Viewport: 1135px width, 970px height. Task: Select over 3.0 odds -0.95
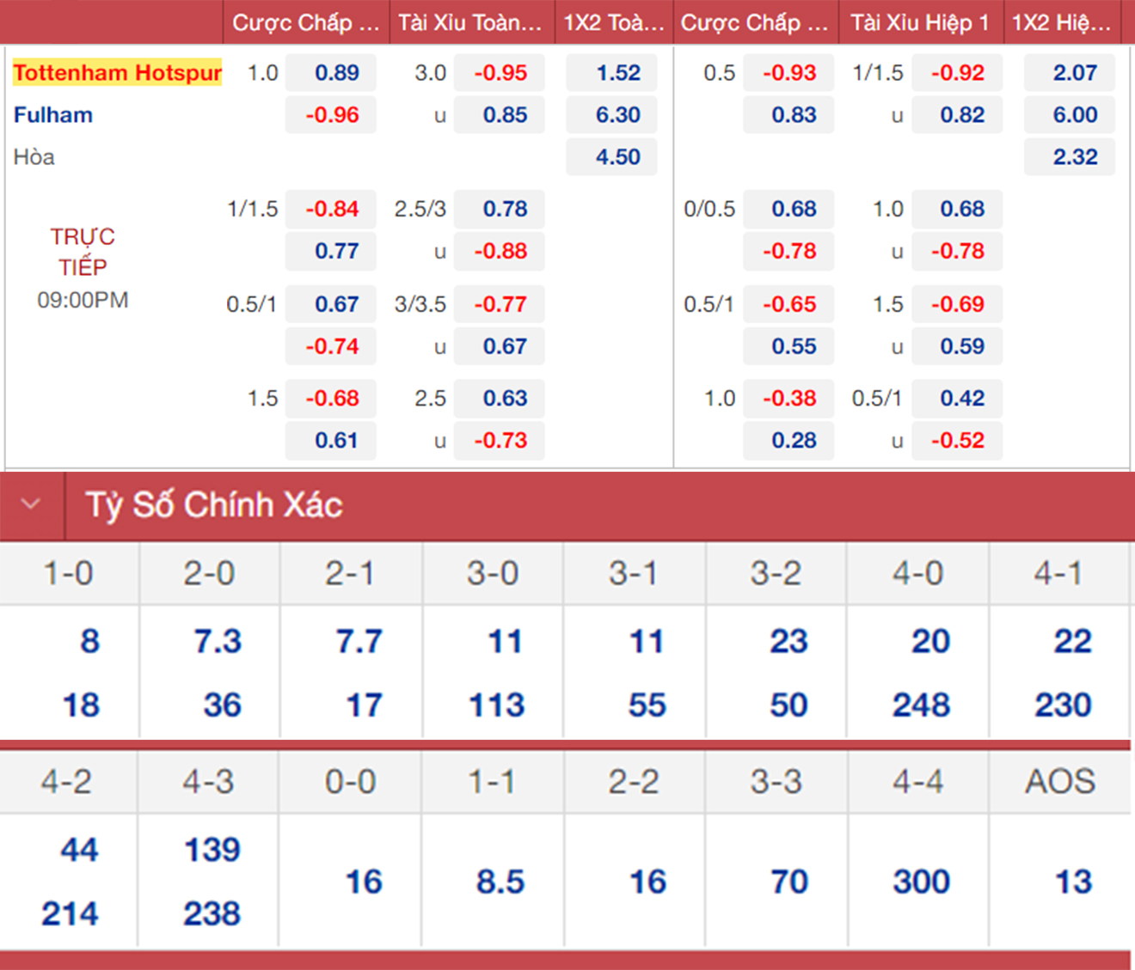coord(500,73)
